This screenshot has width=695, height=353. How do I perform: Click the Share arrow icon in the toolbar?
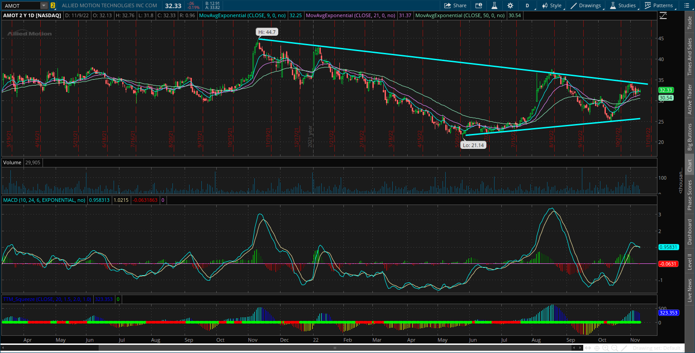447,5
